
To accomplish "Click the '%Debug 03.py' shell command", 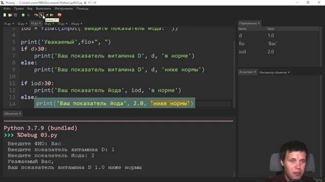I will tap(37, 135).
